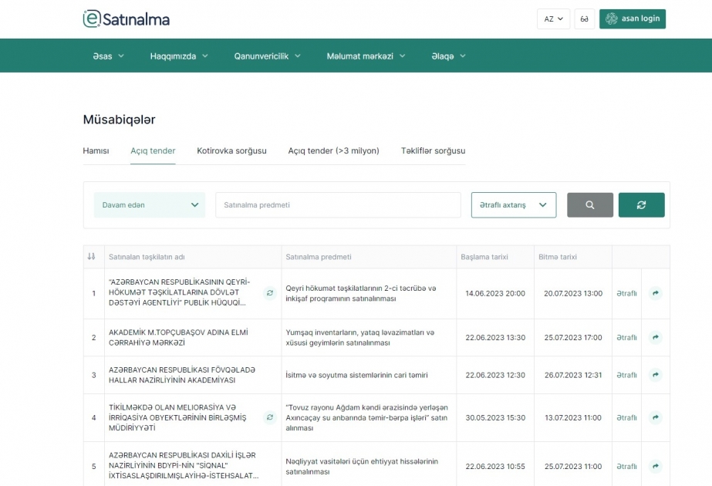Click the Müsabiqələr page heading
712x486 pixels.
click(119, 120)
